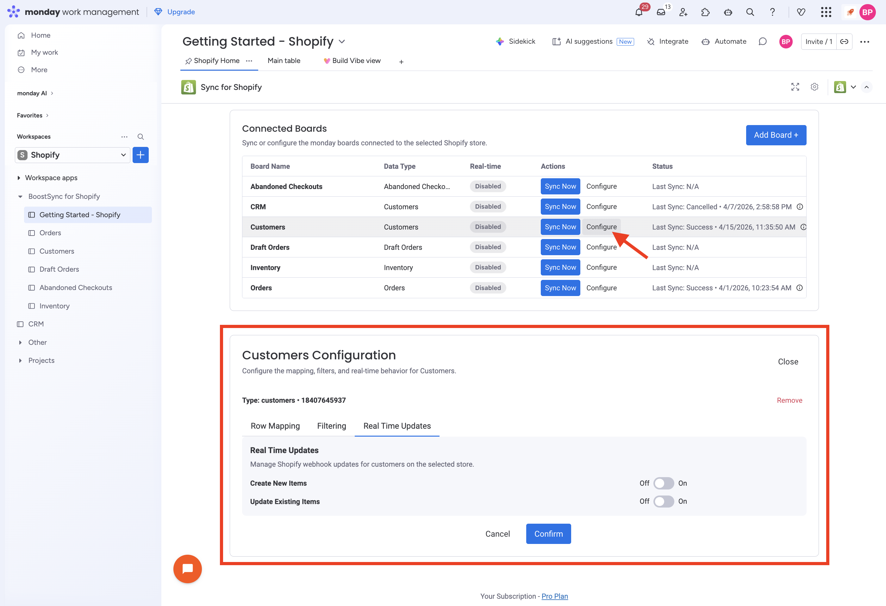Viewport: 886px width, 606px height.
Task: Click Sync Now for Abandoned Checkouts
Action: (560, 186)
